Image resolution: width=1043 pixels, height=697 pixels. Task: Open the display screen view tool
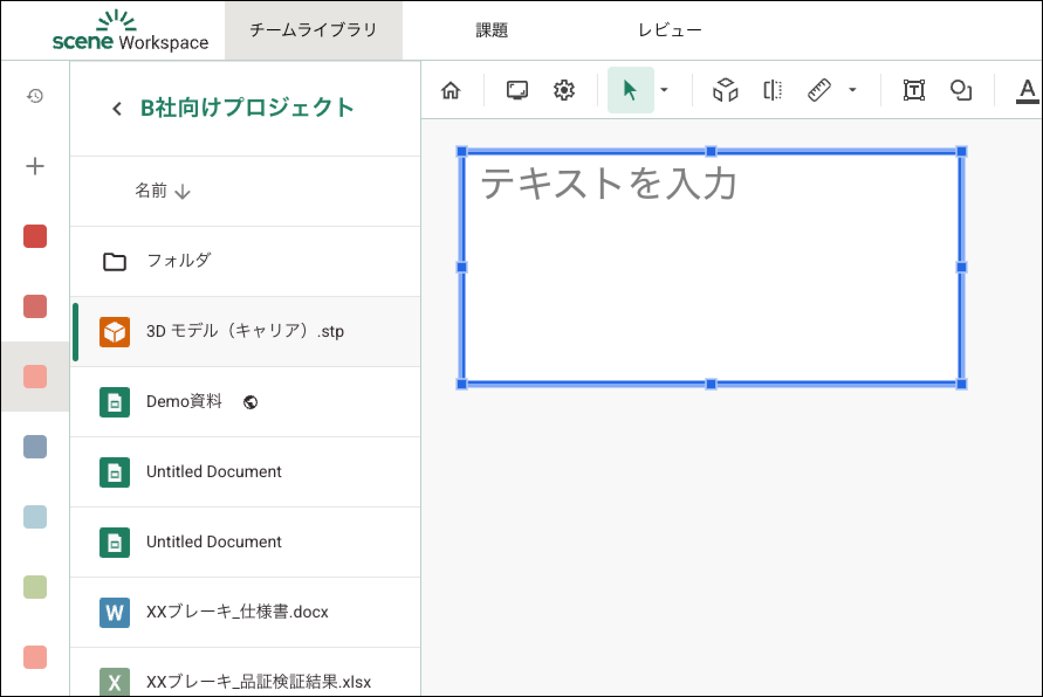coord(517,91)
